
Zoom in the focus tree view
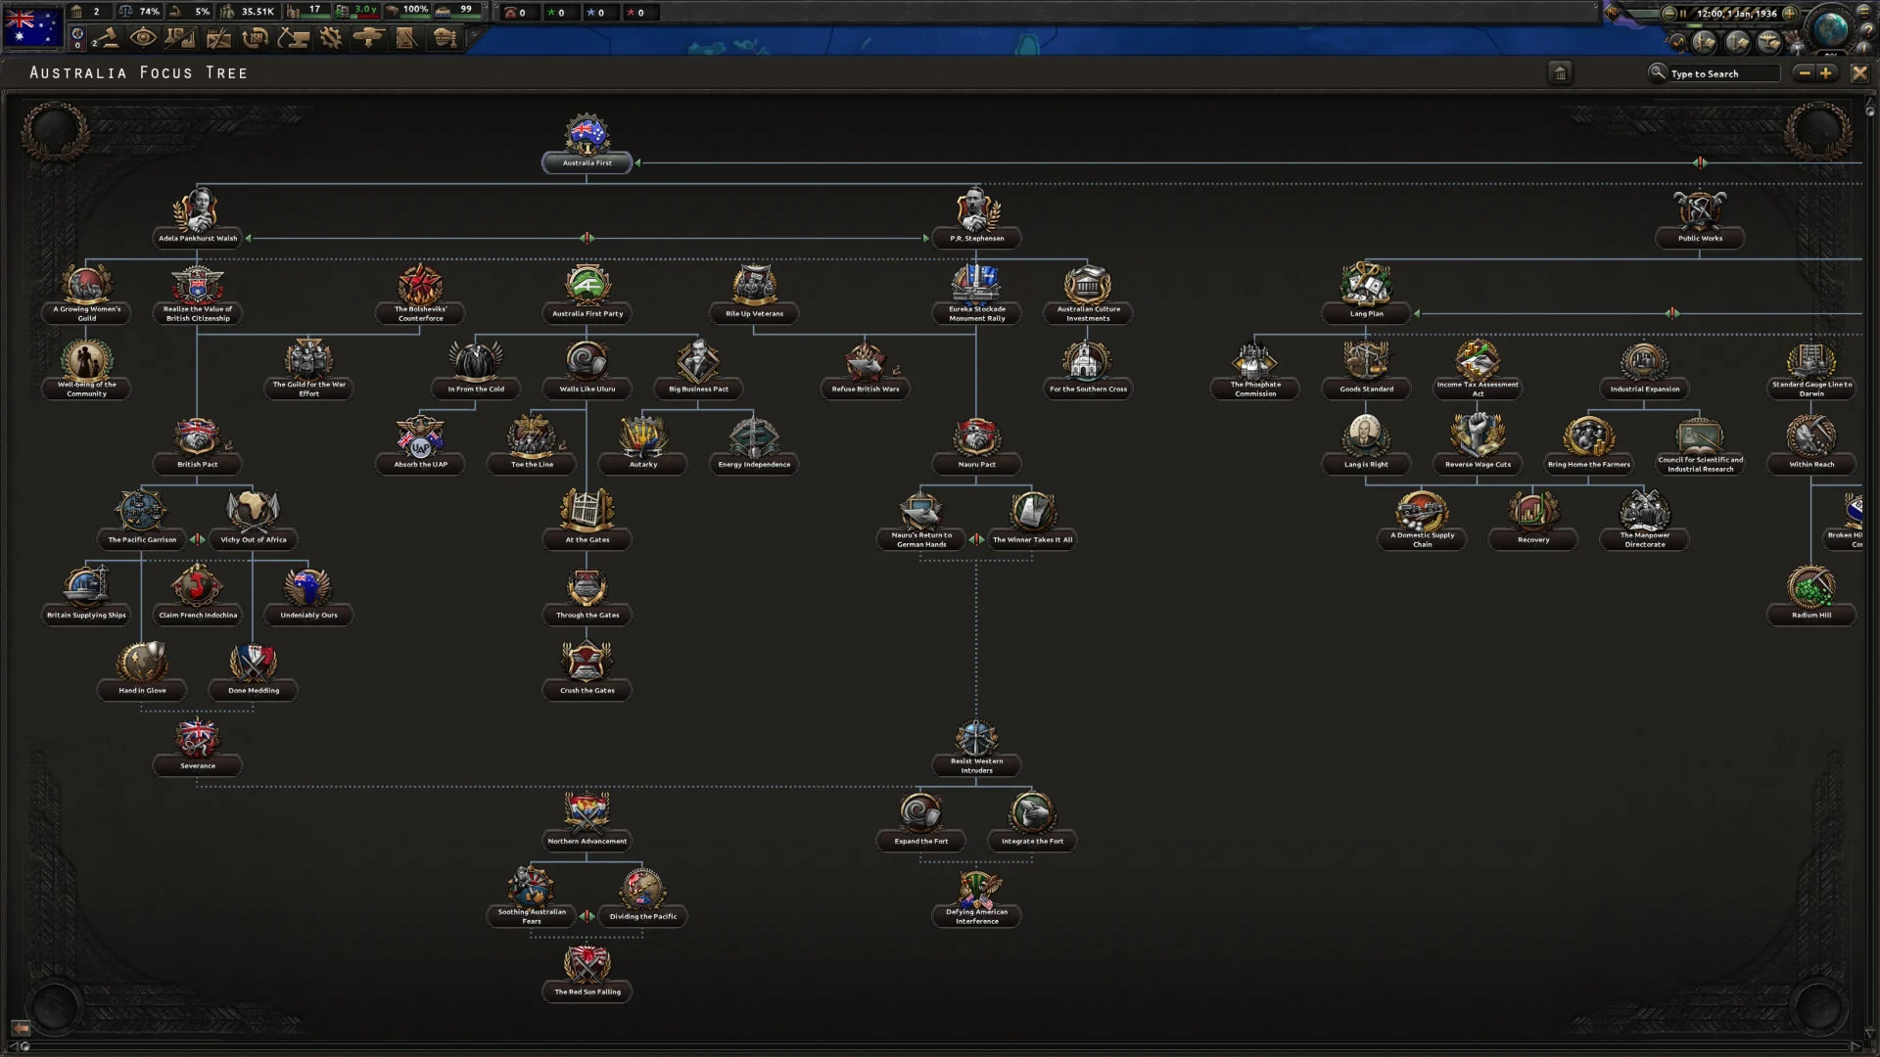coord(1826,73)
